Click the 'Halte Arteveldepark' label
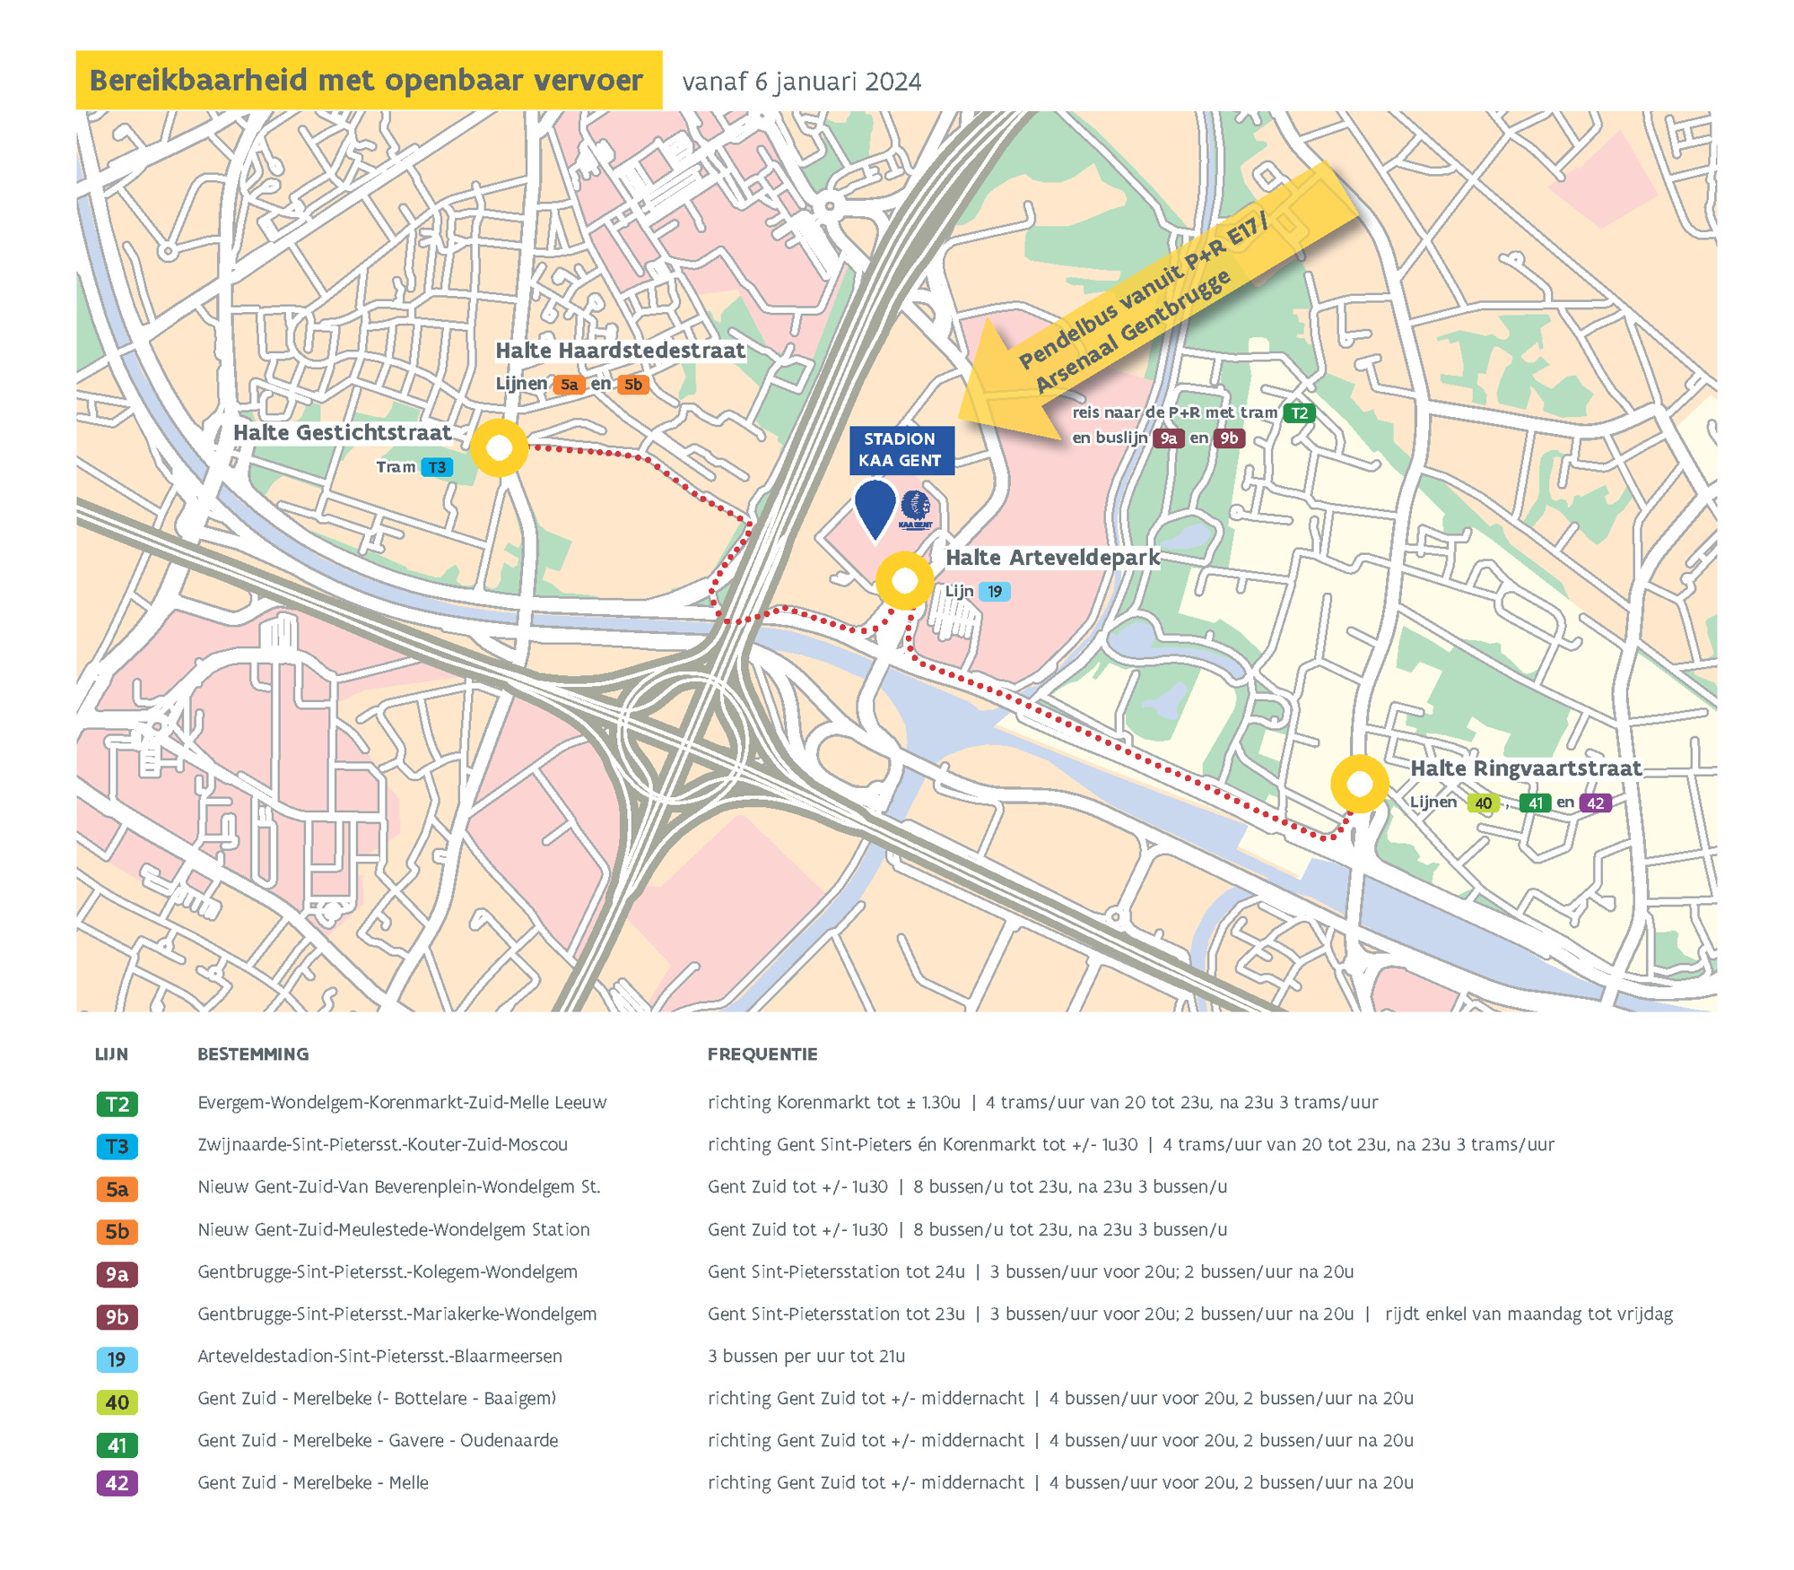This screenshot has width=1794, height=1570. (x=1052, y=558)
